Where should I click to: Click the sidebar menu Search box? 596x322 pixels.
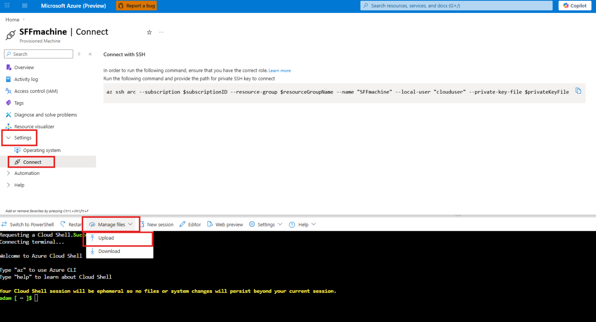39,54
